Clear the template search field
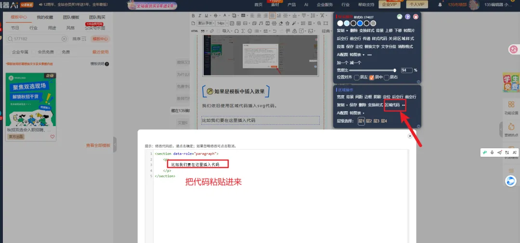Viewport: 520px width, 243px height. coord(65,39)
